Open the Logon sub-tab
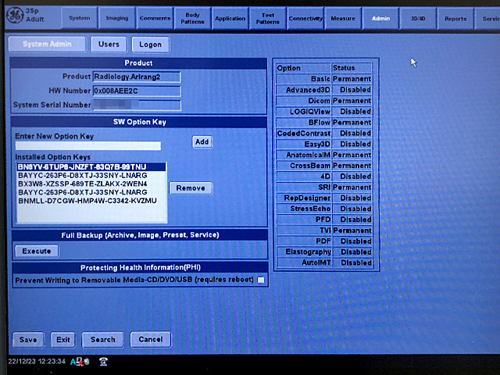Viewport: 500px width, 375px height. click(x=150, y=45)
